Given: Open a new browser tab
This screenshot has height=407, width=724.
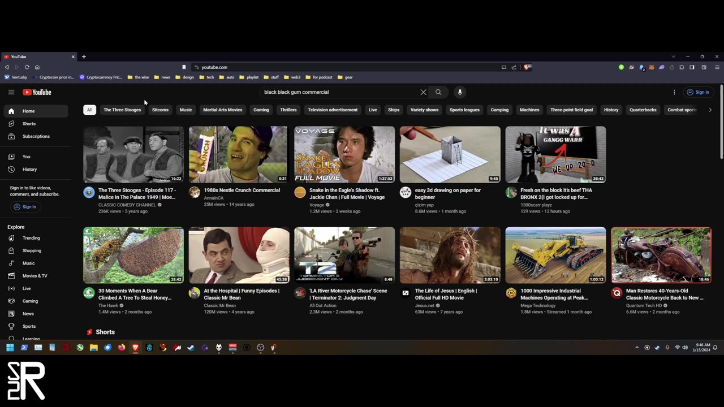Looking at the screenshot, I should coord(84,57).
